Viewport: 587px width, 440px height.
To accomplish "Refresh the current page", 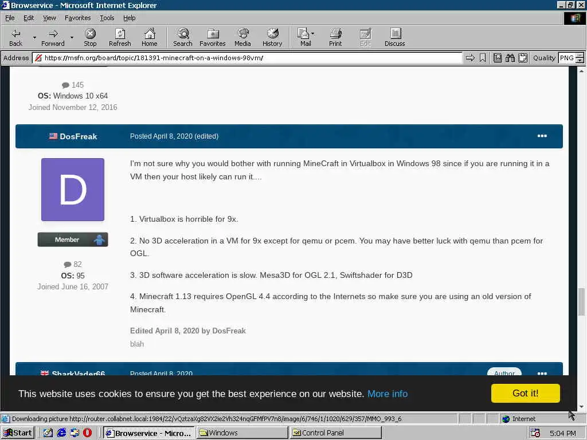I will point(120,37).
